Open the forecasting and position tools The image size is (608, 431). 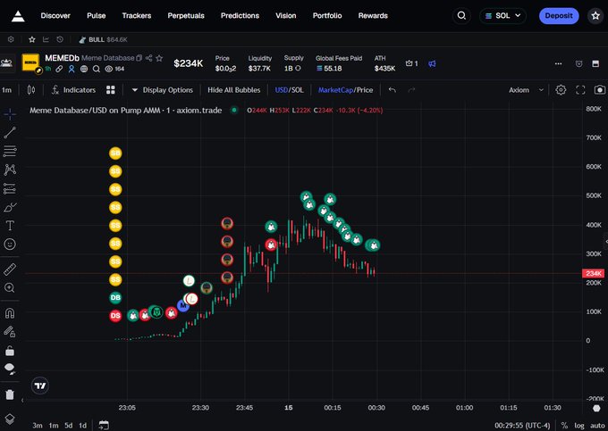coord(10,188)
